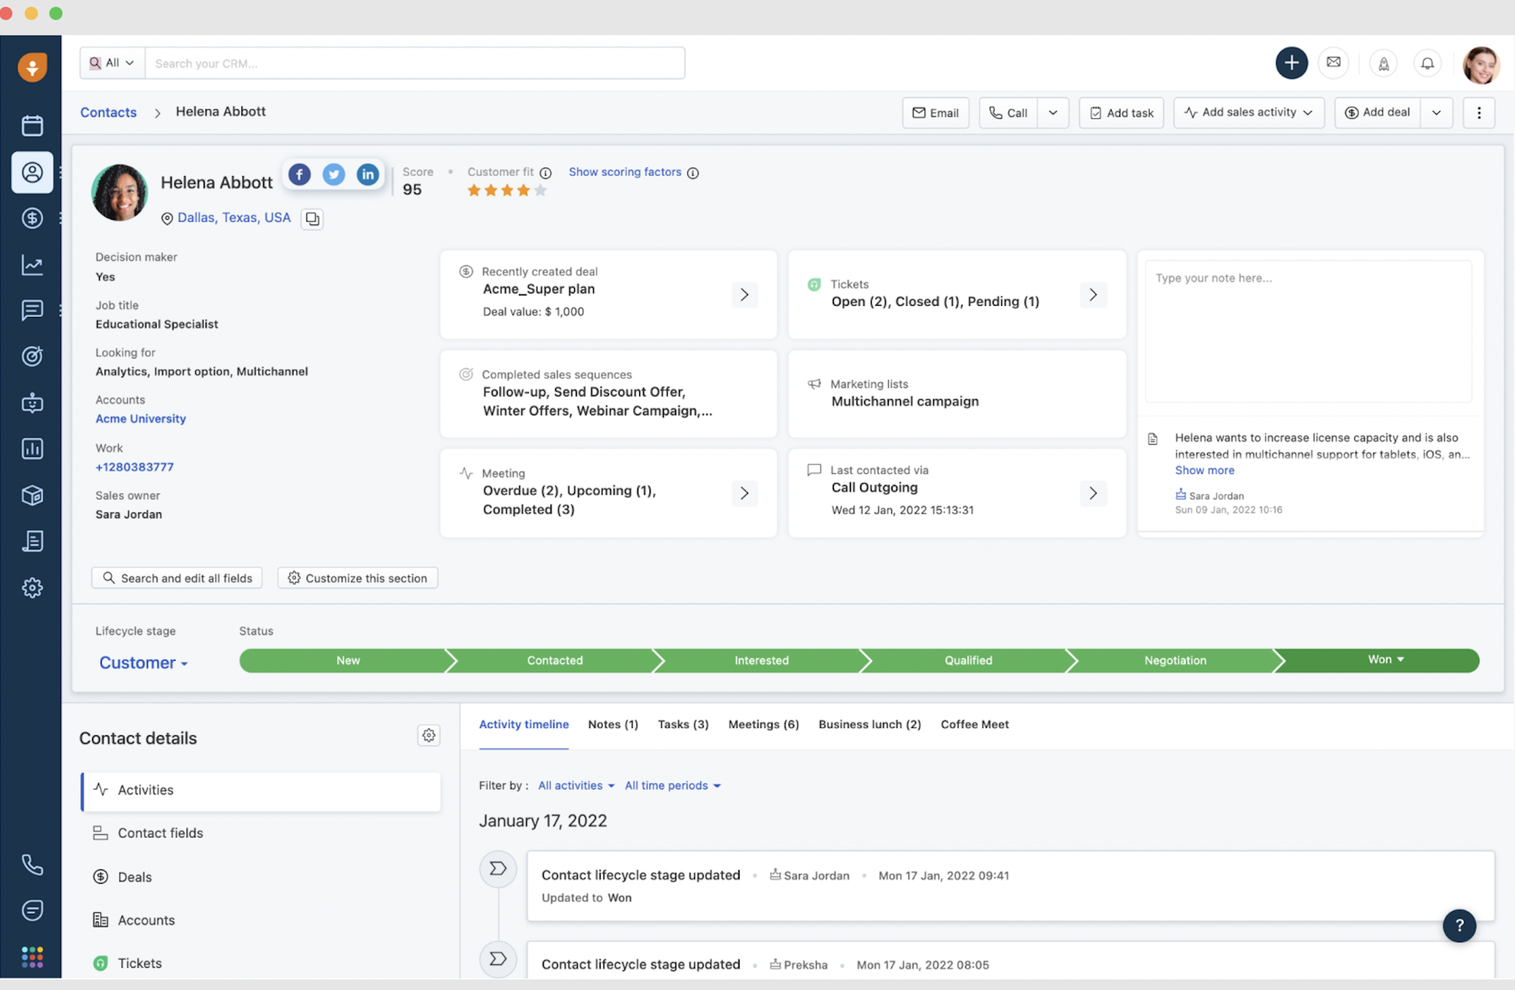This screenshot has height=990, width=1515.
Task: Click the Show scoring factors link
Action: pyautogui.click(x=624, y=173)
